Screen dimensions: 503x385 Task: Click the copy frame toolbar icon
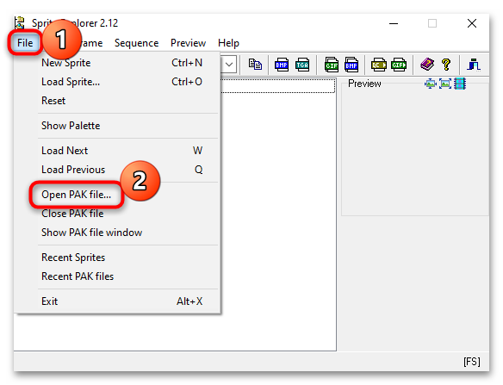click(255, 65)
